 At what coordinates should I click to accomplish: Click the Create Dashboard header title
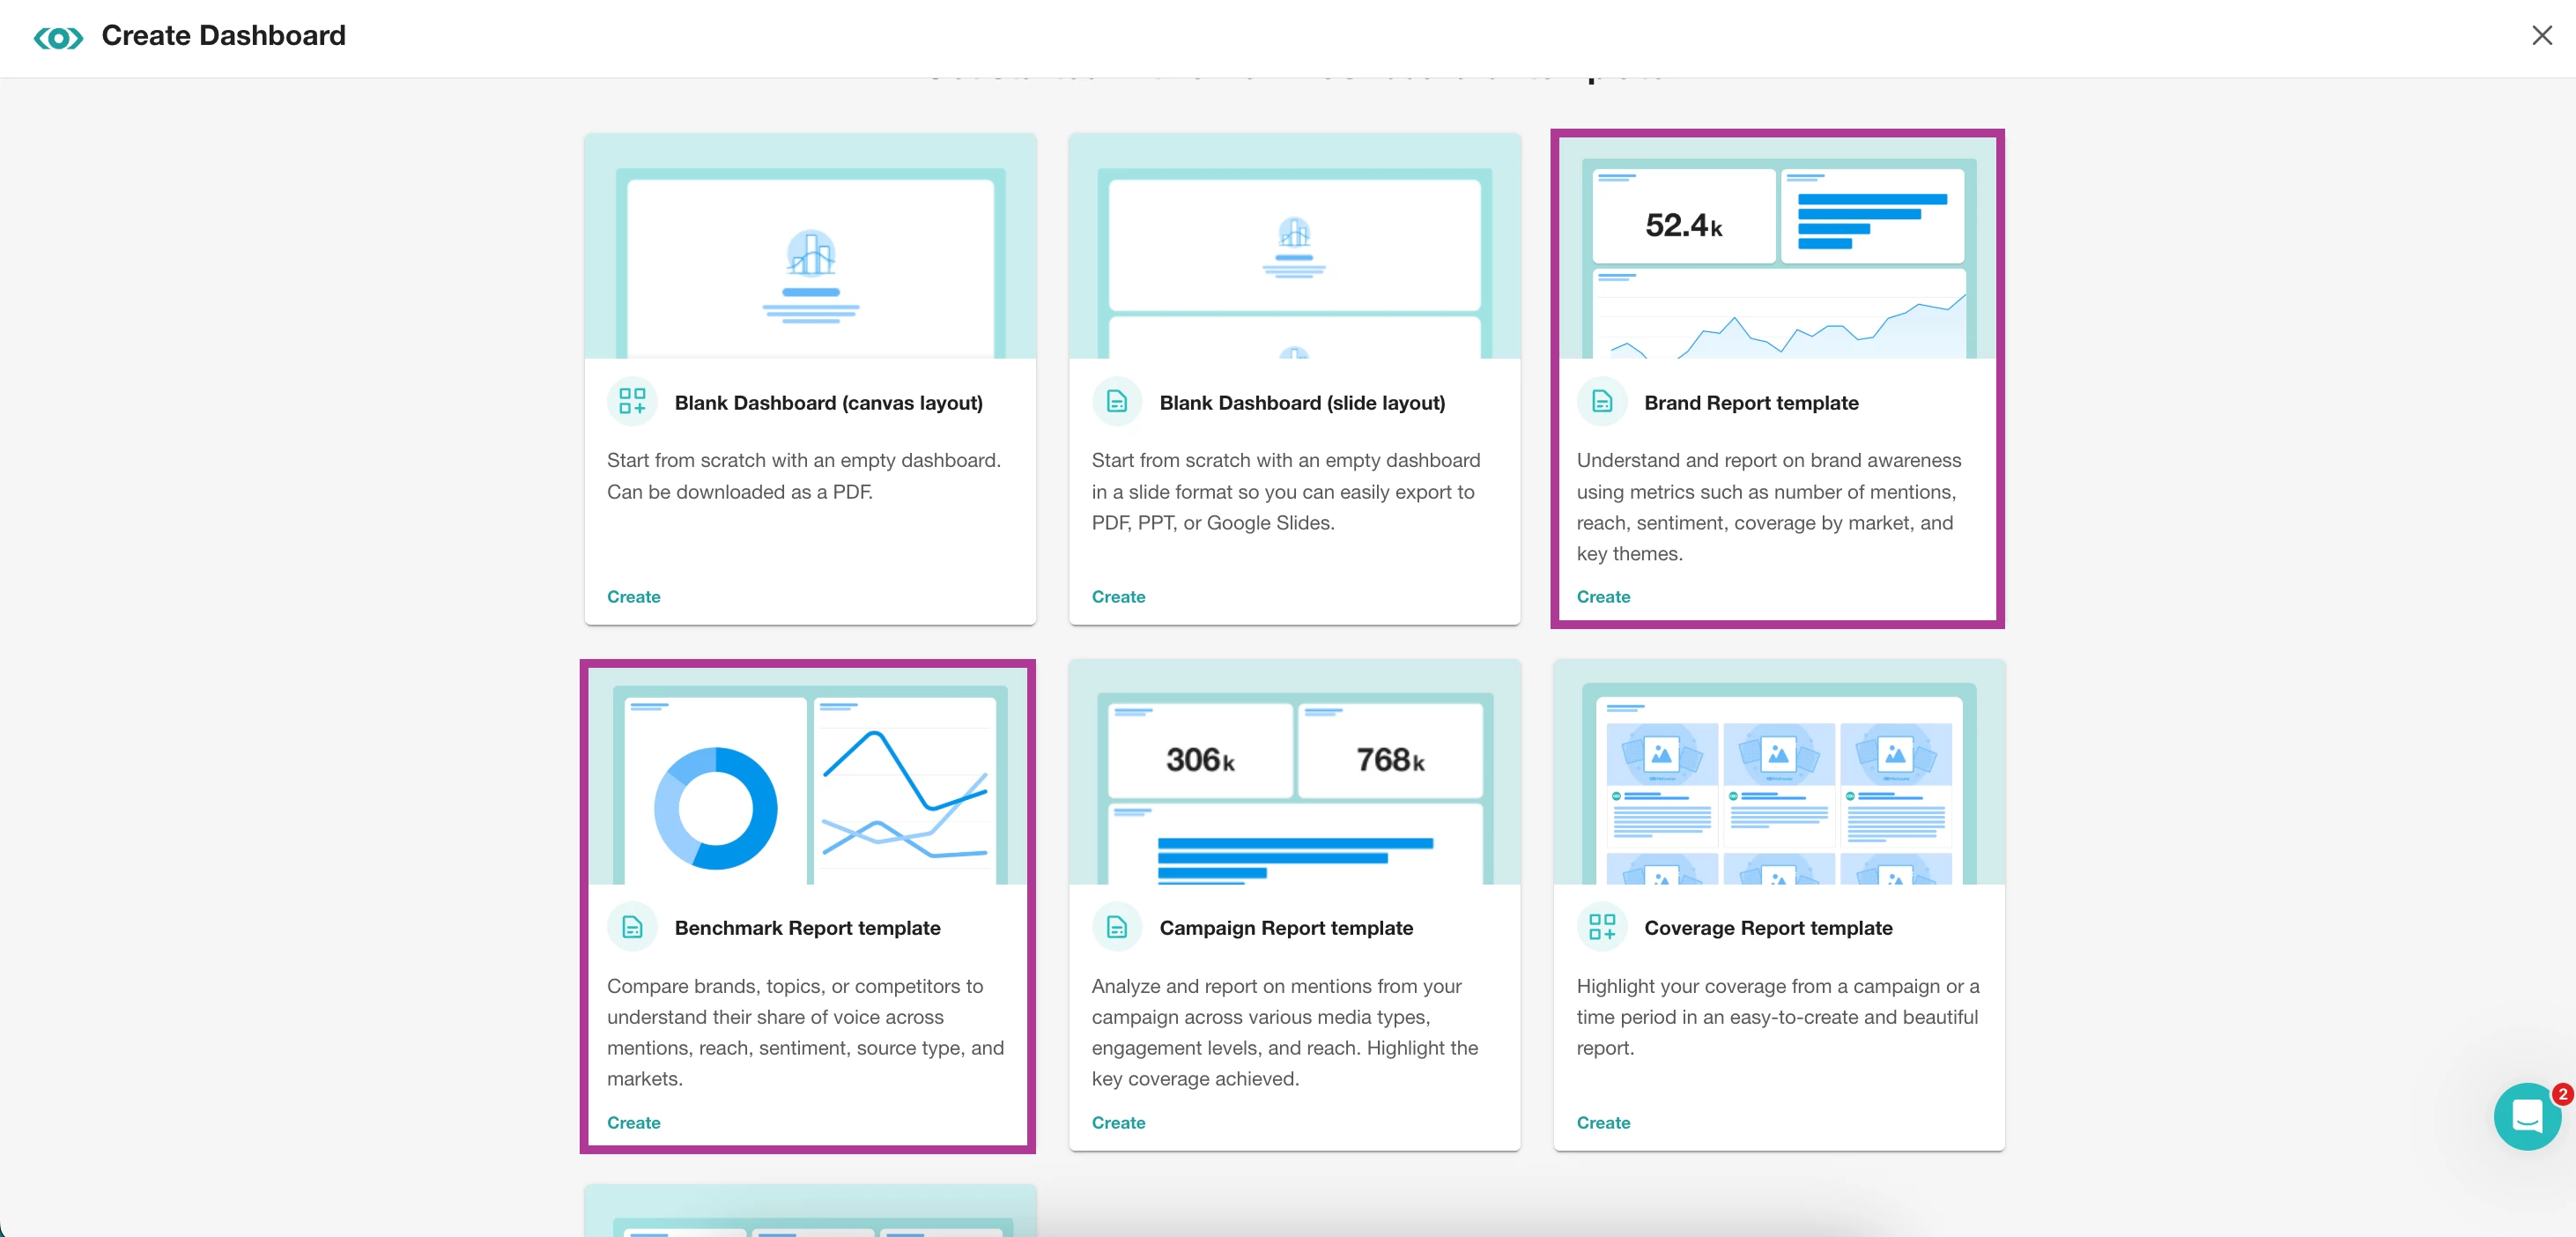pos(223,36)
